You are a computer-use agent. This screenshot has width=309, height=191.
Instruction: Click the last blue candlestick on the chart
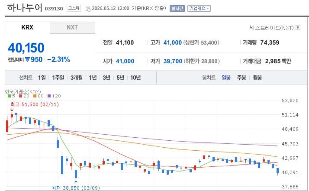point(278,171)
